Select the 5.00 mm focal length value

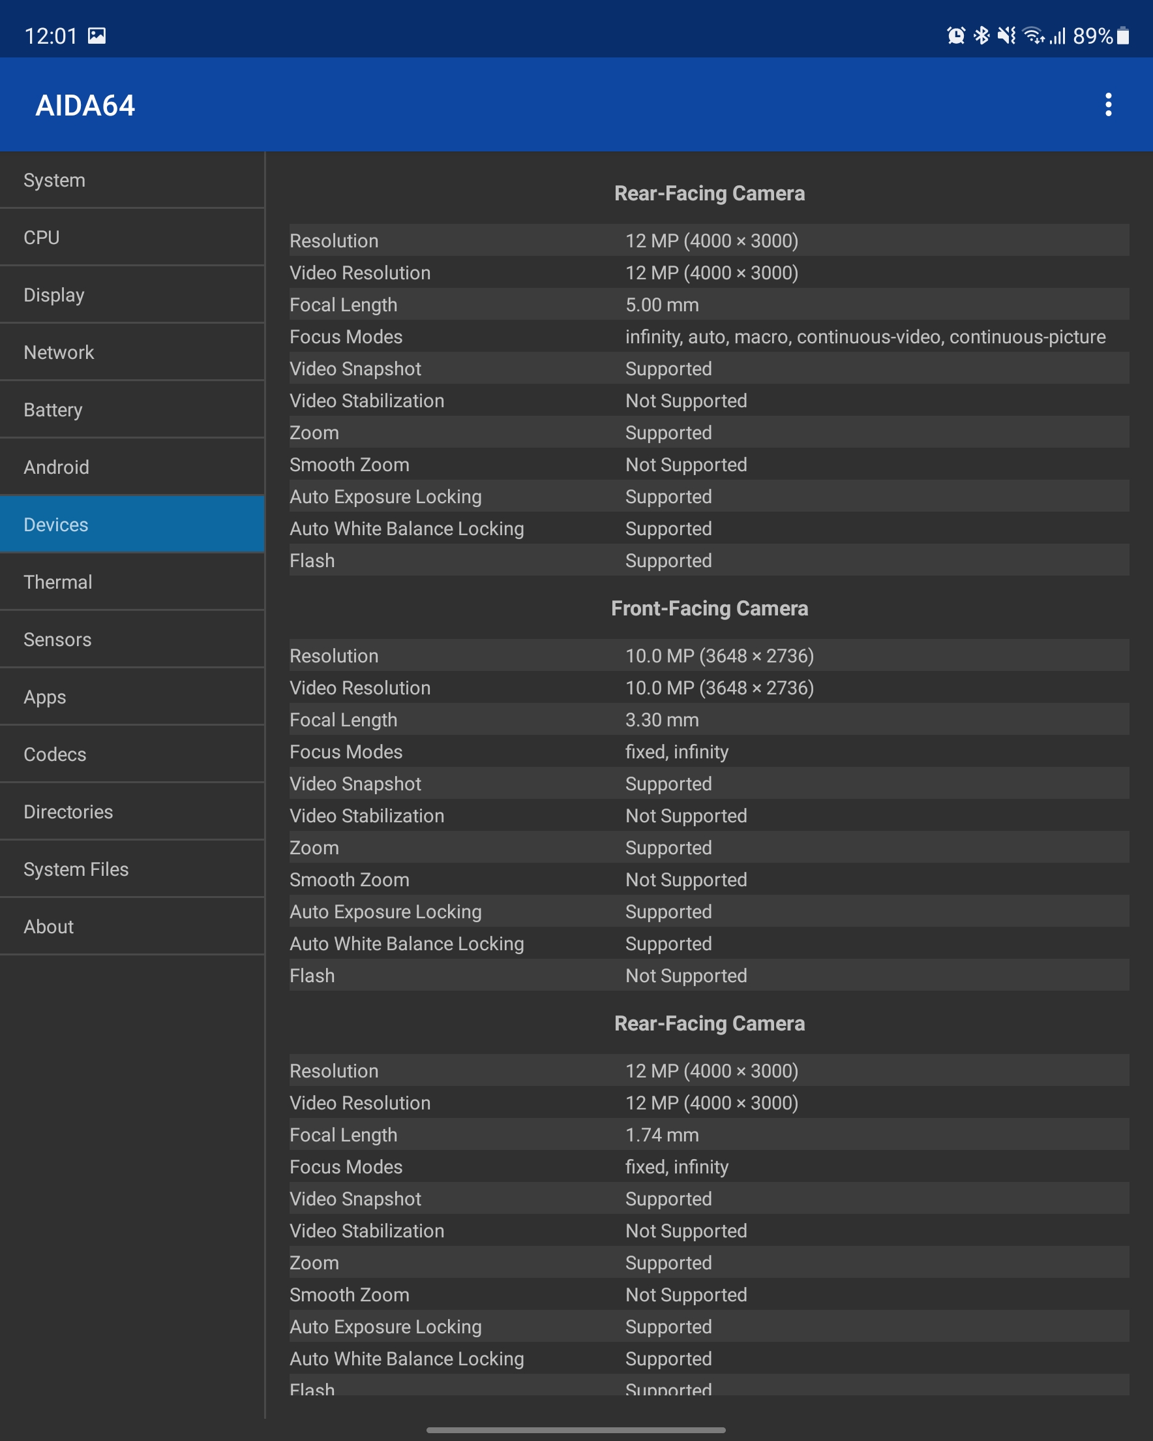pos(662,305)
